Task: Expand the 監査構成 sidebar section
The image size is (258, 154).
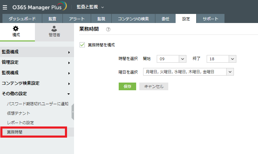Action: (37, 52)
